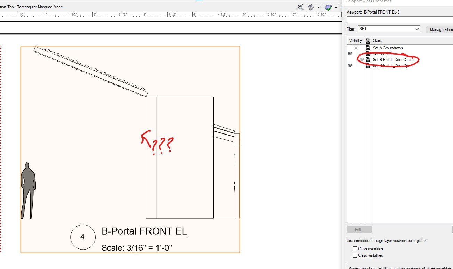Enable the Class visibilities checkbox

coord(355,255)
